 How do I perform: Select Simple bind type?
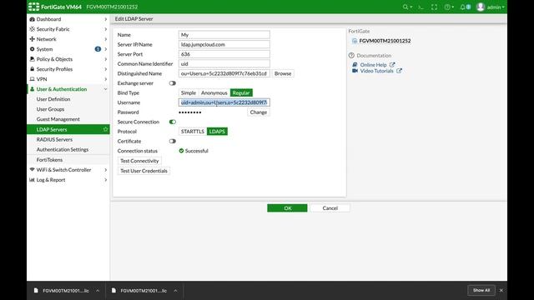pyautogui.click(x=189, y=92)
